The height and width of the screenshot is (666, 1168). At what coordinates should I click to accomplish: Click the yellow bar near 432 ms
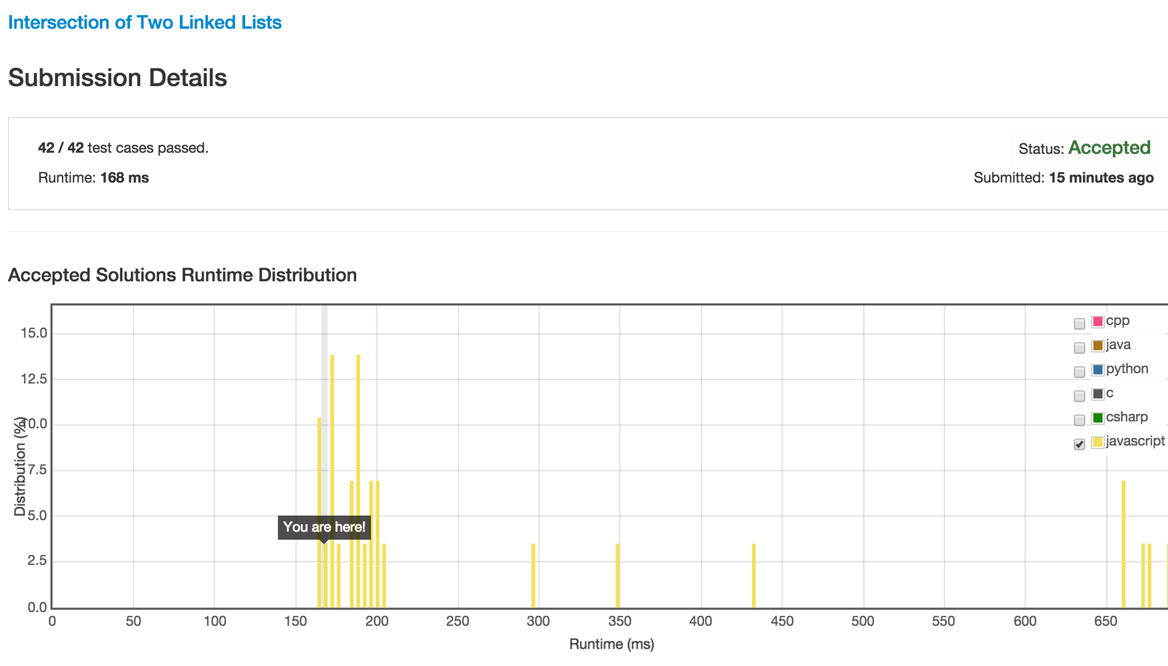click(753, 575)
